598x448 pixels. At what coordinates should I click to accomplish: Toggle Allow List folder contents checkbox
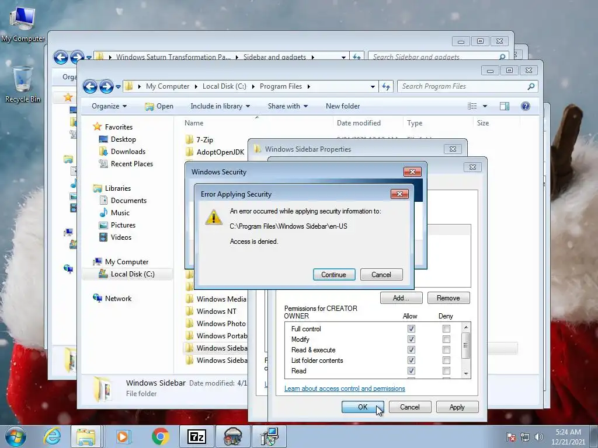tap(411, 360)
